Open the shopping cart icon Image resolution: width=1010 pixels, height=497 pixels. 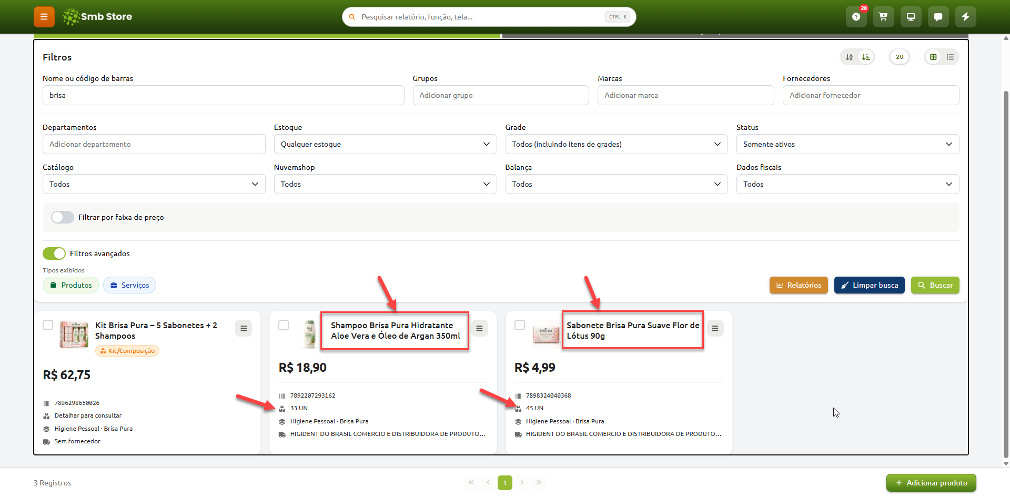pos(884,17)
